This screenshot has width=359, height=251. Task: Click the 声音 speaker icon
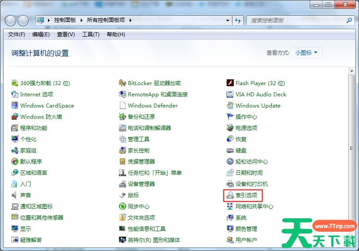15,195
